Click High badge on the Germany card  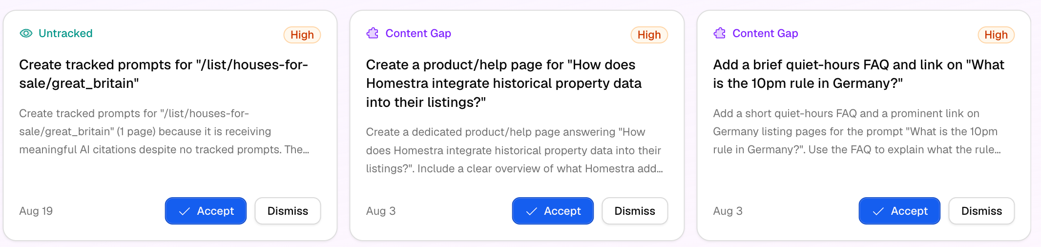point(996,35)
